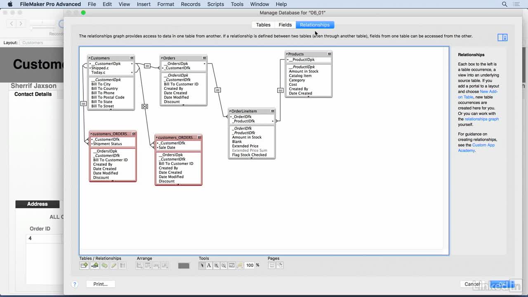Click the zoom out magnifier tool

coord(224,266)
